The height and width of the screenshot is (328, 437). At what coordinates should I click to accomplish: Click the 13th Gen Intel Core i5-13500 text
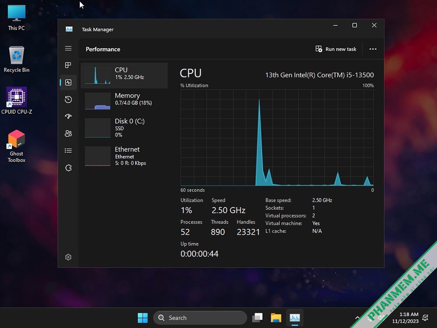[319, 75]
